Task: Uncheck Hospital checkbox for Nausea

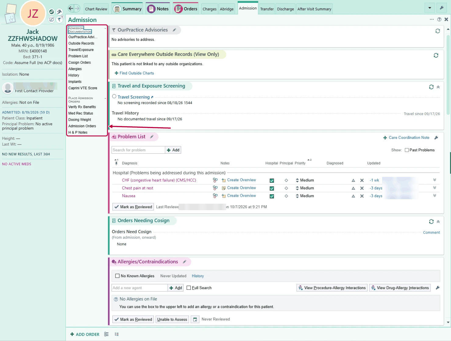Action: point(272,196)
